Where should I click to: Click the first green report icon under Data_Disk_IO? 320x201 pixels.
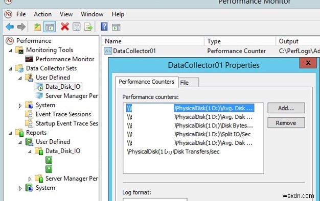click(49, 160)
